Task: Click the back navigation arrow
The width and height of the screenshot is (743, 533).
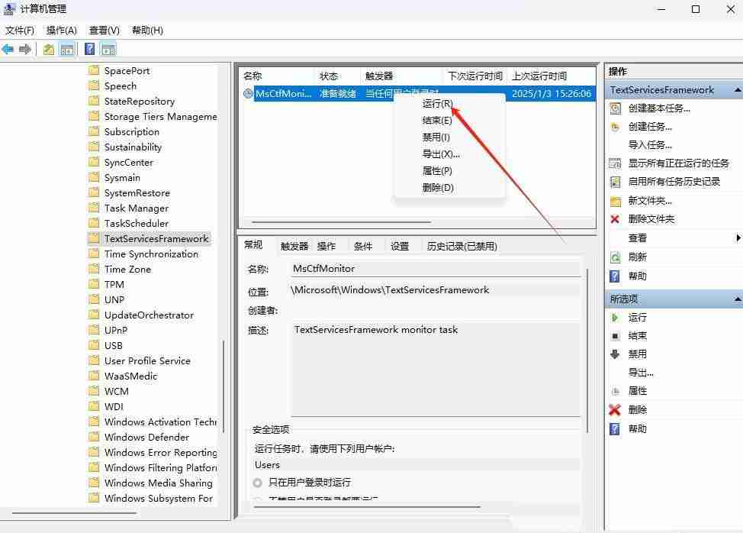Action: (x=8, y=49)
